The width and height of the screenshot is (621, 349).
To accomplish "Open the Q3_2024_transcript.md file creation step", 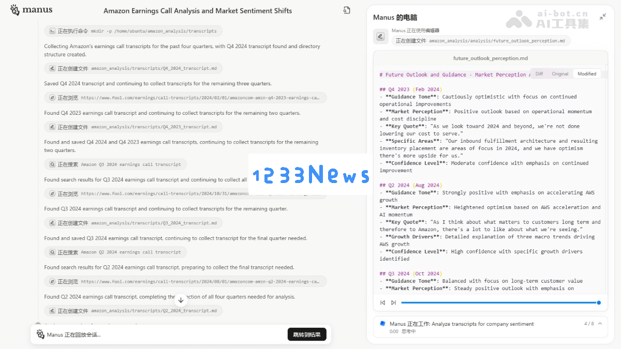I will (134, 223).
